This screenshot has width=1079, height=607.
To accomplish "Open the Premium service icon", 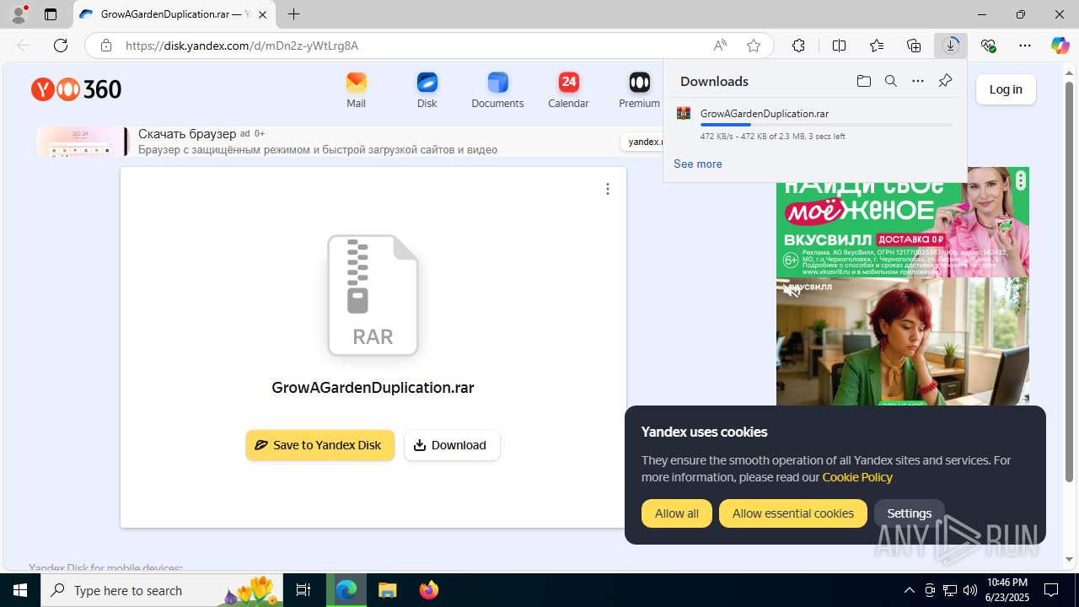I will click(639, 89).
